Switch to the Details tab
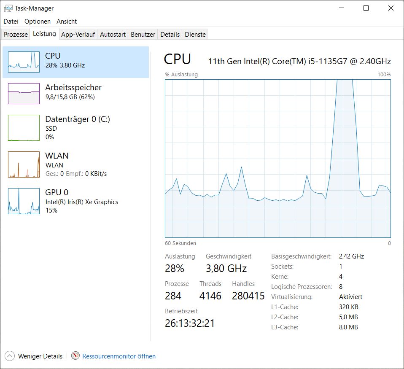 [170, 34]
